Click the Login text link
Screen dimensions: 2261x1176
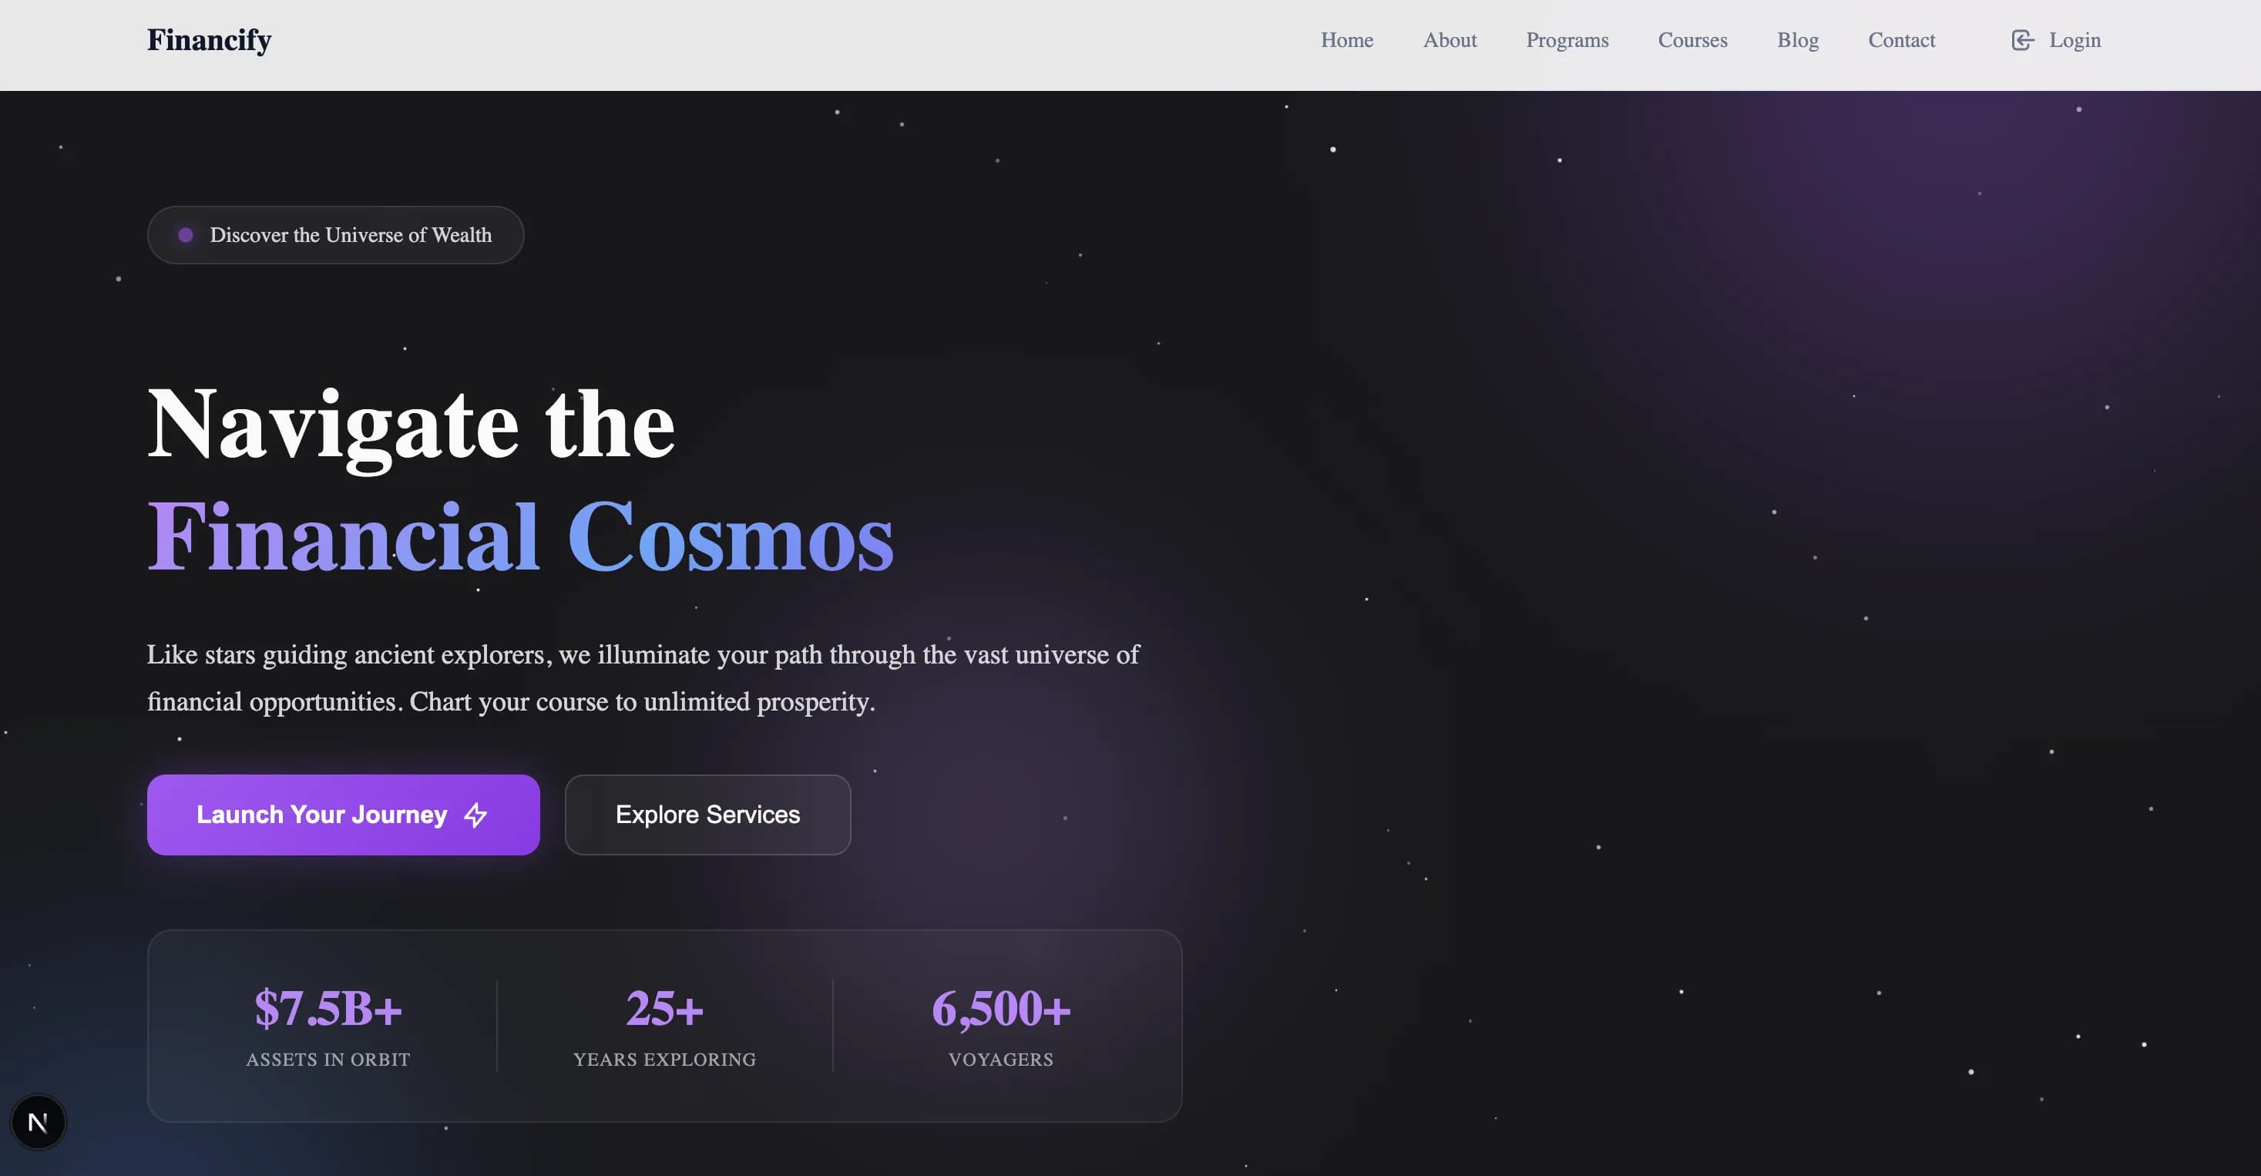[x=2074, y=40]
